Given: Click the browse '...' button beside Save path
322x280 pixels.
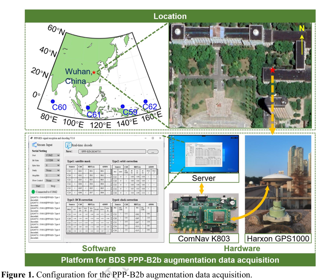Looking at the screenshot, I should tap(153, 152).
